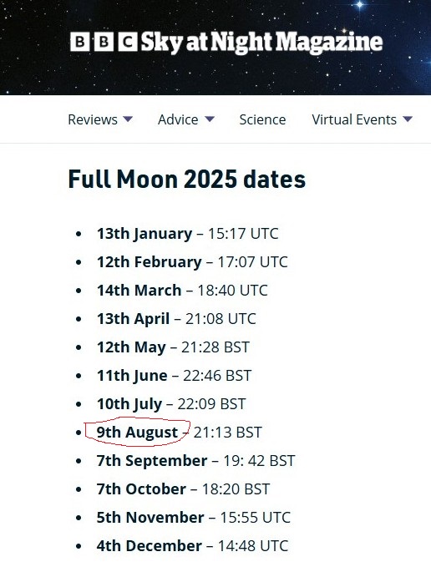Select the Advice menu label
Screen dimensions: 431x567
tap(178, 119)
